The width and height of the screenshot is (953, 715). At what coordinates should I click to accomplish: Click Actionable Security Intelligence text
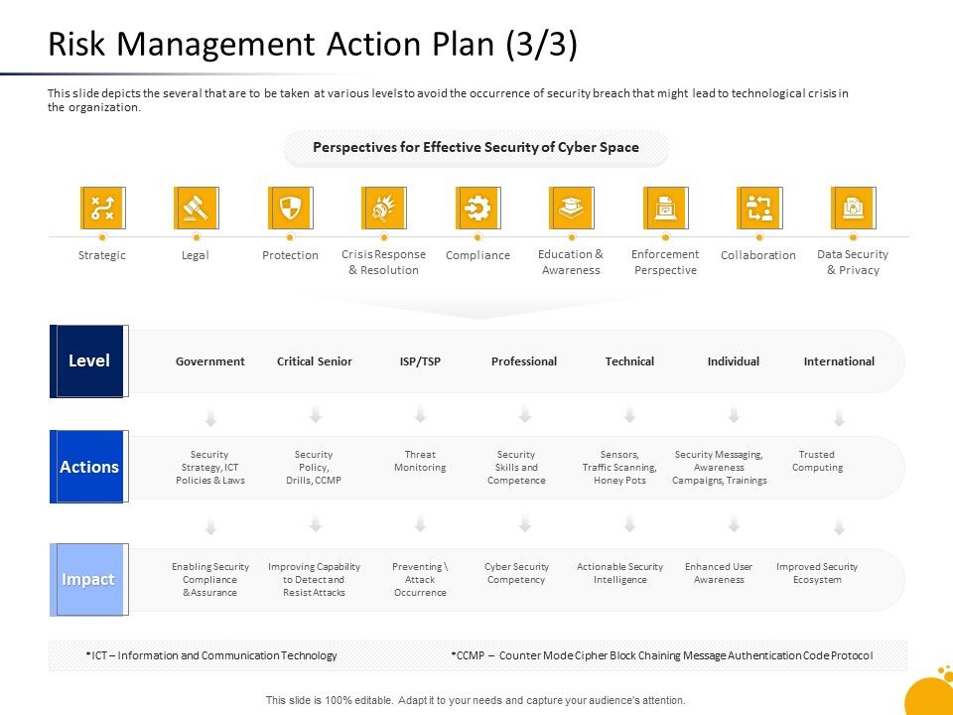(619, 573)
